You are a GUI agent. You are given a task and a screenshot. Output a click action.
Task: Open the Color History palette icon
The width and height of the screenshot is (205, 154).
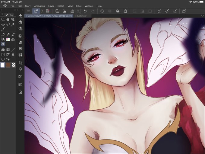coord(20,49)
